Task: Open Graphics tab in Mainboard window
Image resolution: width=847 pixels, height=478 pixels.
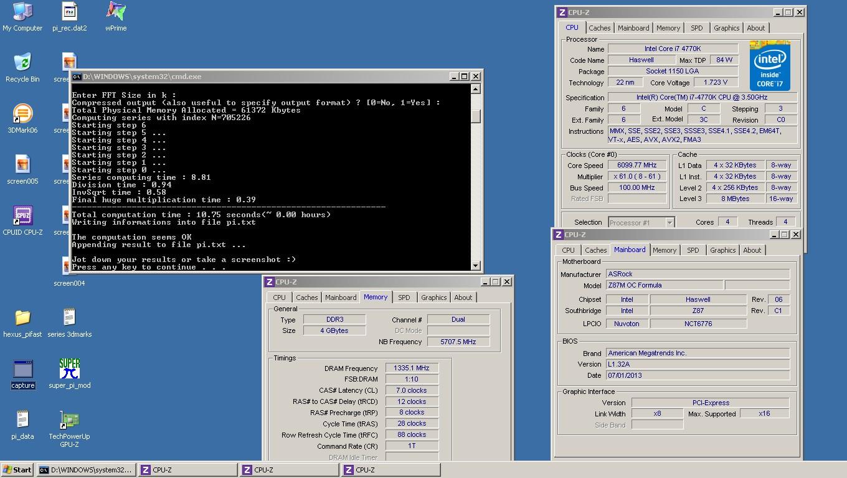Action: pos(722,250)
